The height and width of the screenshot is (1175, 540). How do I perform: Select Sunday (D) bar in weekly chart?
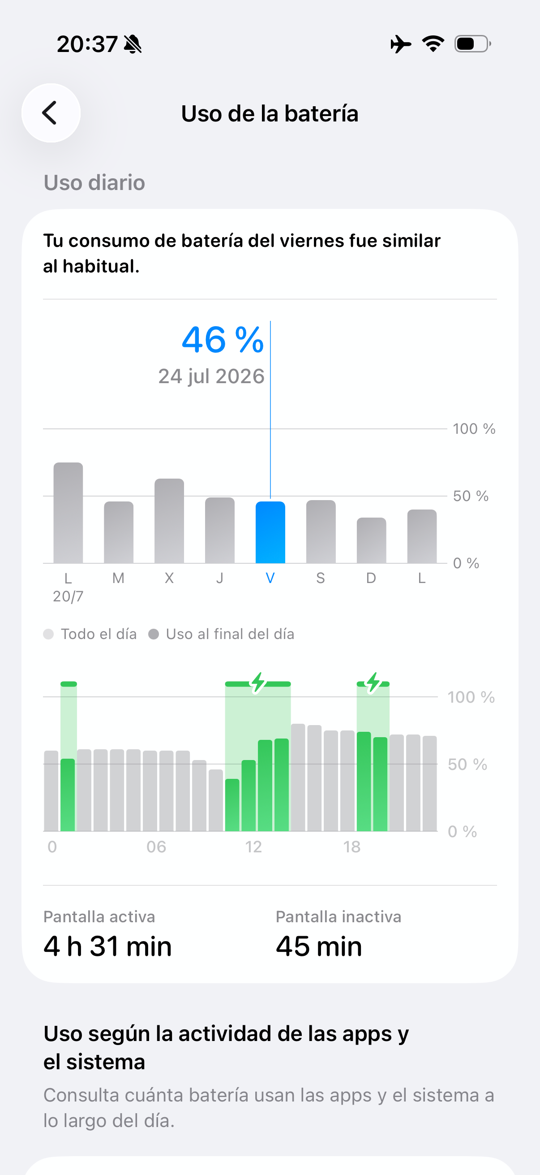(372, 540)
